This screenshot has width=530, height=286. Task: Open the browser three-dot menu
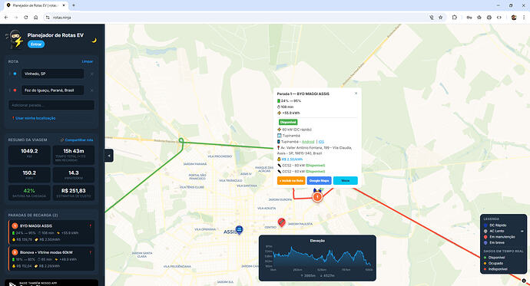tap(524, 17)
